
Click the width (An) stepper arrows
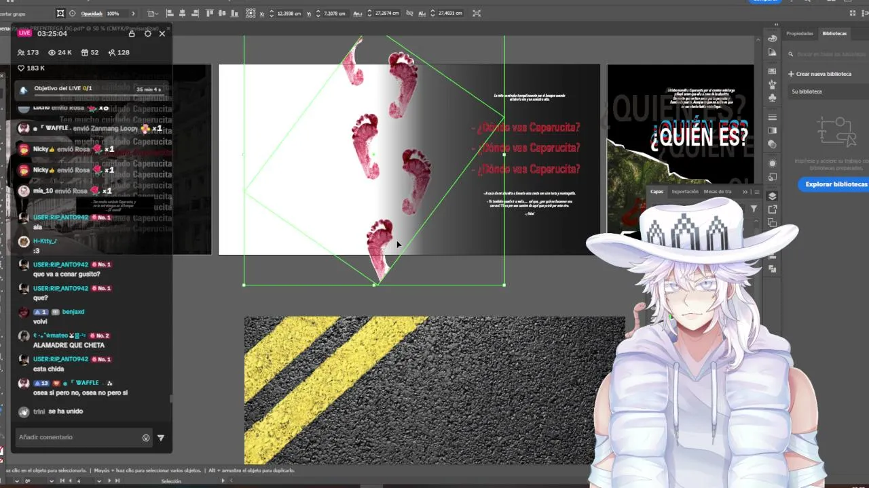[369, 14]
